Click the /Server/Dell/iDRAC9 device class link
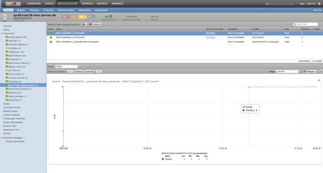Image resolution: width=323 pixels, height=173 pixels. tap(23, 18)
